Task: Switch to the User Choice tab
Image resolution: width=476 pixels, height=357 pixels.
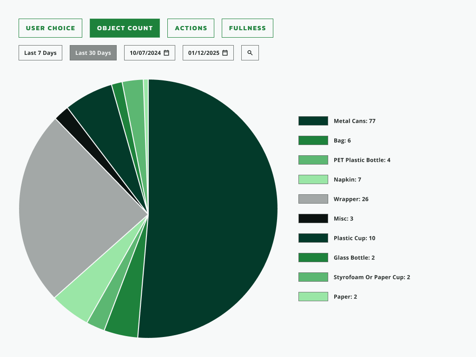Action: pos(50,28)
